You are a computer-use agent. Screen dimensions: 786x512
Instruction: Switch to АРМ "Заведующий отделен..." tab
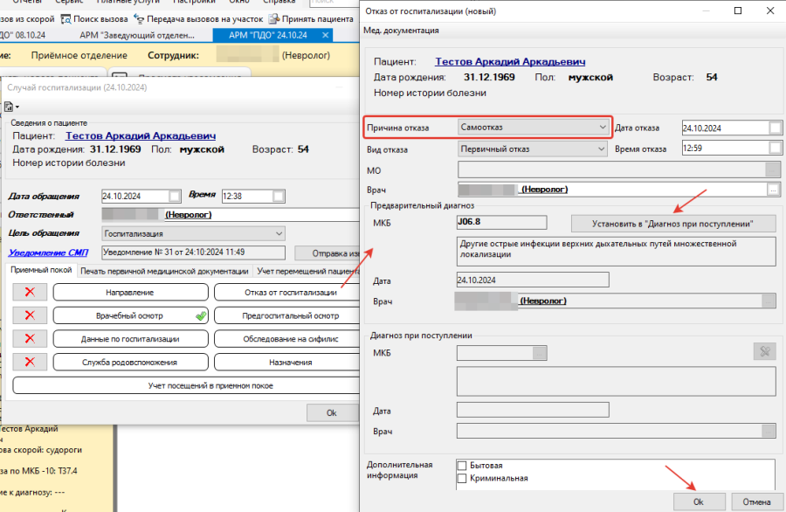click(x=137, y=35)
